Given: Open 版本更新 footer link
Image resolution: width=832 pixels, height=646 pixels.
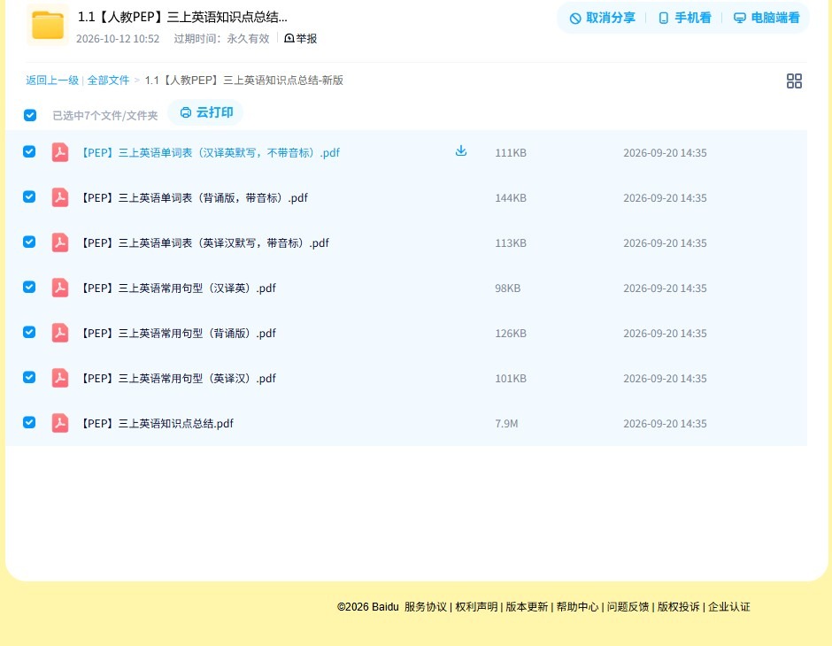Looking at the screenshot, I should (x=527, y=607).
